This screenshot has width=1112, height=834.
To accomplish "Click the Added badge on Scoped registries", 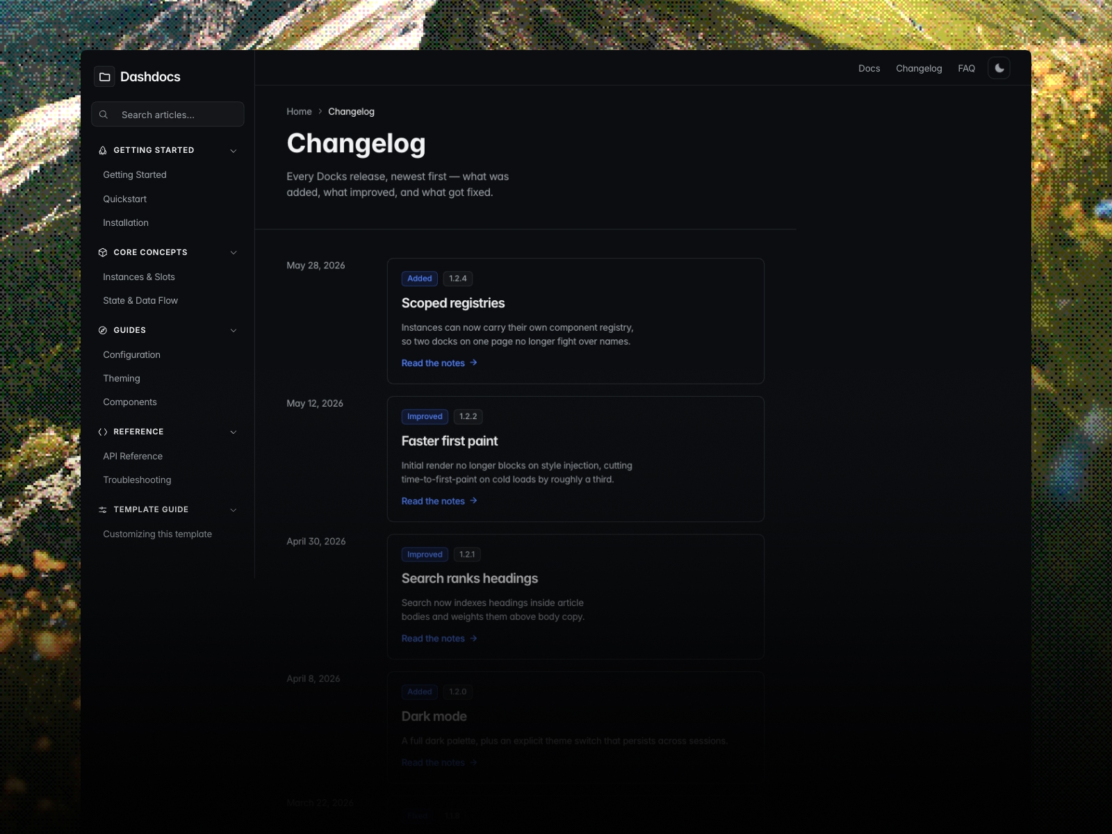I will [x=420, y=279].
